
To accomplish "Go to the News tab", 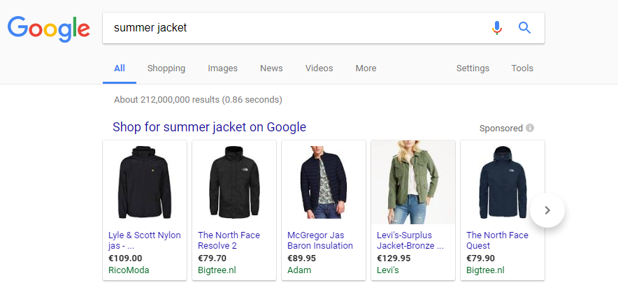I will [271, 68].
